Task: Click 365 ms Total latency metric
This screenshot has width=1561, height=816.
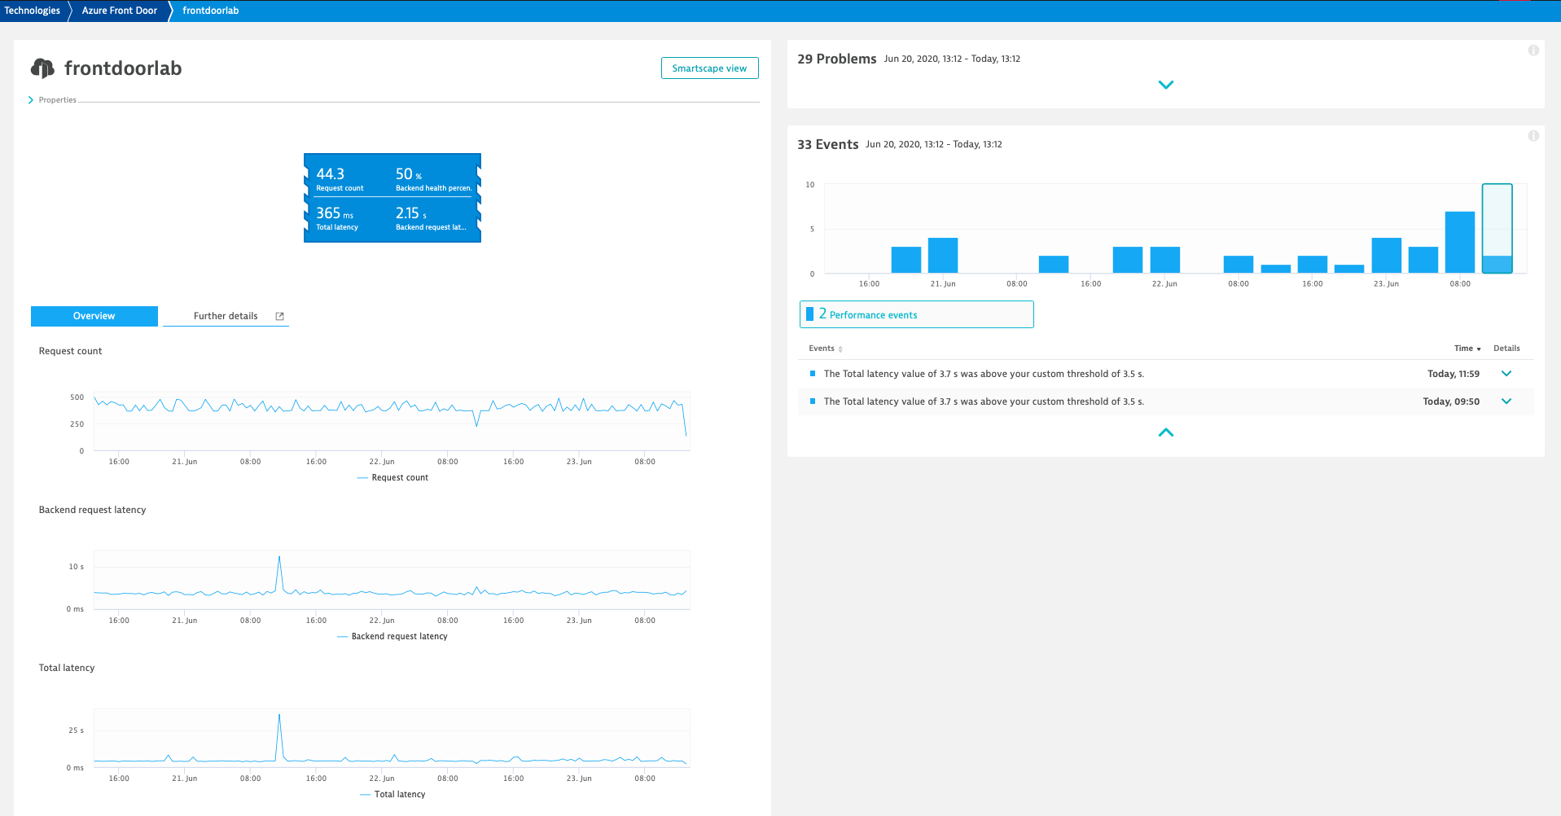Action: point(337,218)
